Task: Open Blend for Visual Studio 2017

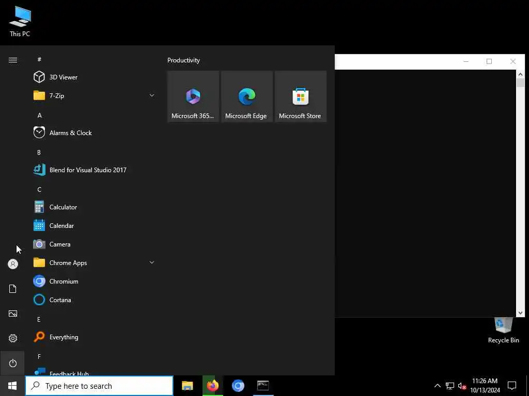Action: (x=95, y=170)
